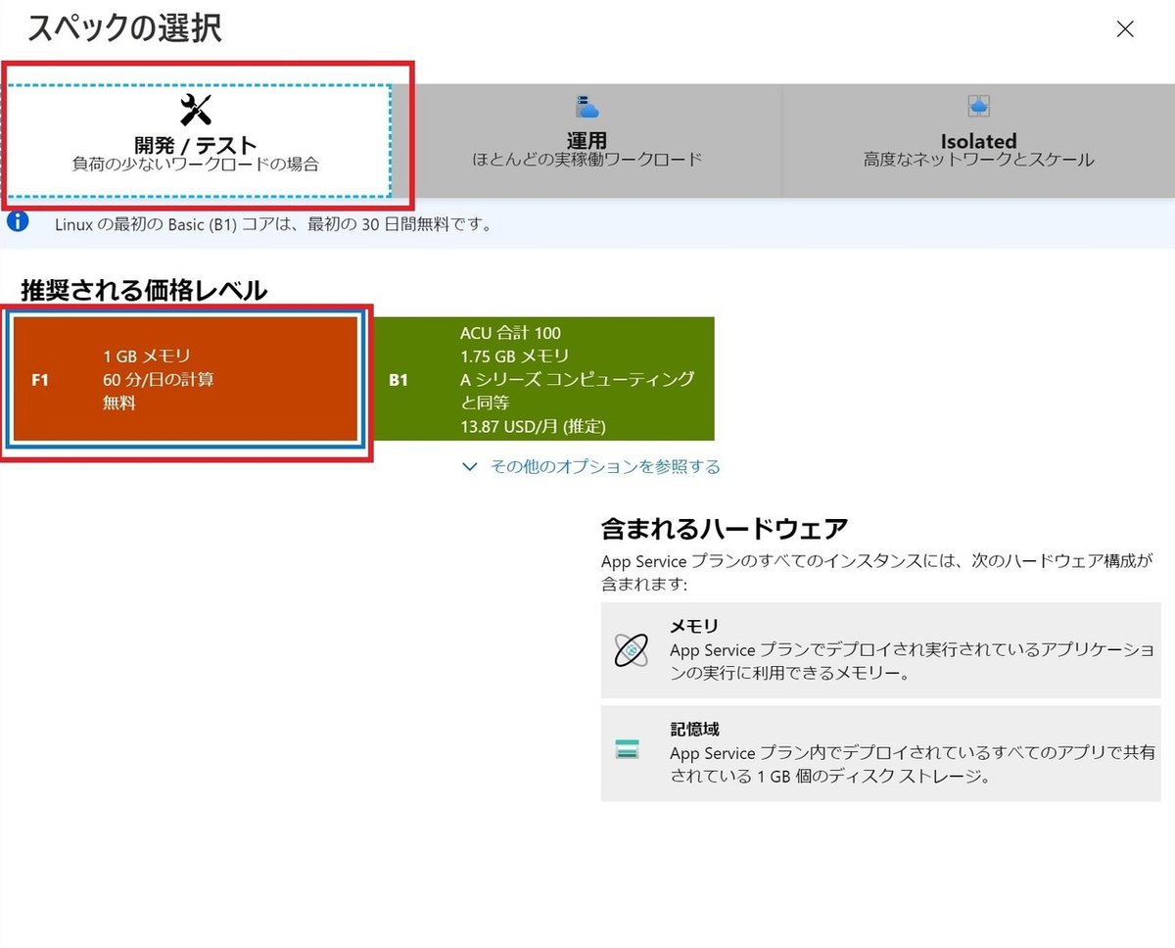Click the F1 tier label inside the orange card
This screenshot has width=1175, height=948.
42,378
